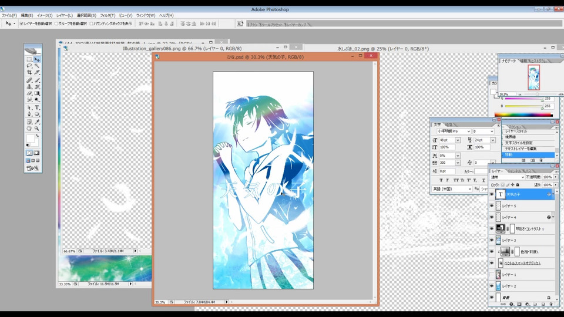Select the Brush tool

[36, 80]
